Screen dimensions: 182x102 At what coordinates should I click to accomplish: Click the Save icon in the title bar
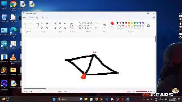point(37,18)
